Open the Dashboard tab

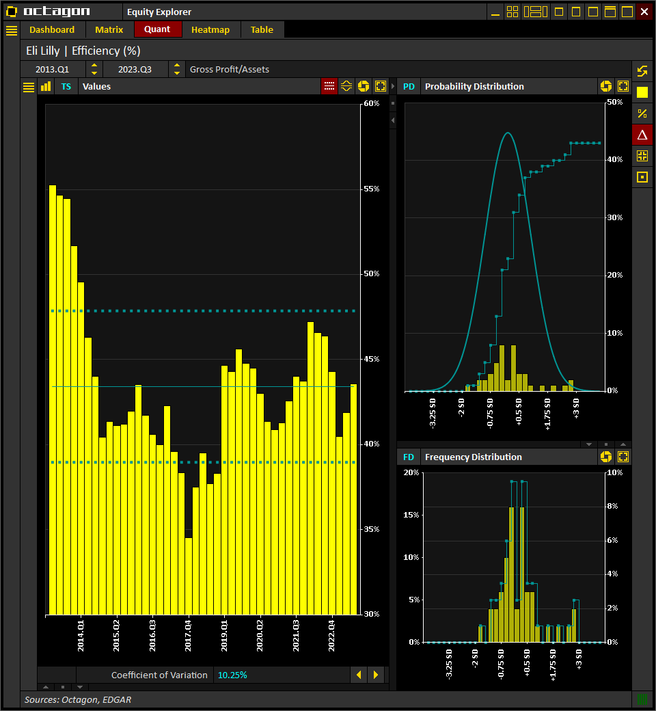pyautogui.click(x=52, y=30)
